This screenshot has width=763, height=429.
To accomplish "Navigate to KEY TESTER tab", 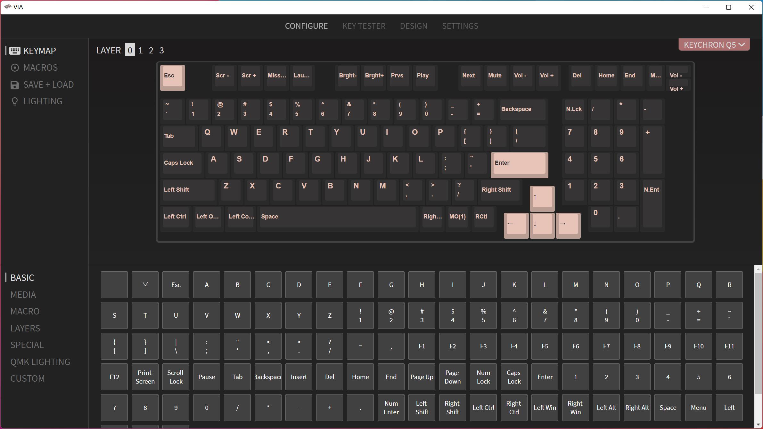I will click(x=364, y=26).
